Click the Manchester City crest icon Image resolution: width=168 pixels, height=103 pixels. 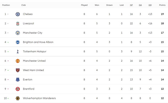[18, 33]
